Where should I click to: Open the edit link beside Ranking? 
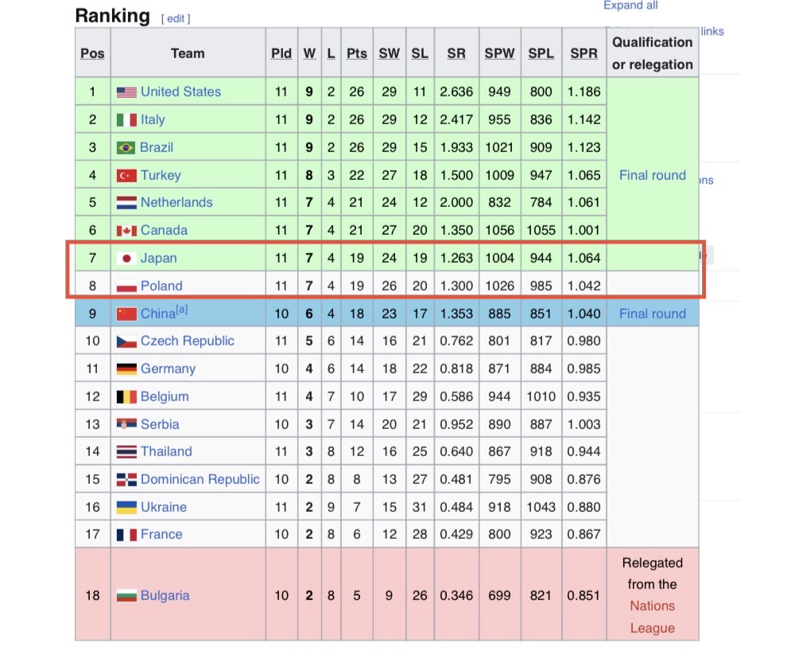pos(176,18)
